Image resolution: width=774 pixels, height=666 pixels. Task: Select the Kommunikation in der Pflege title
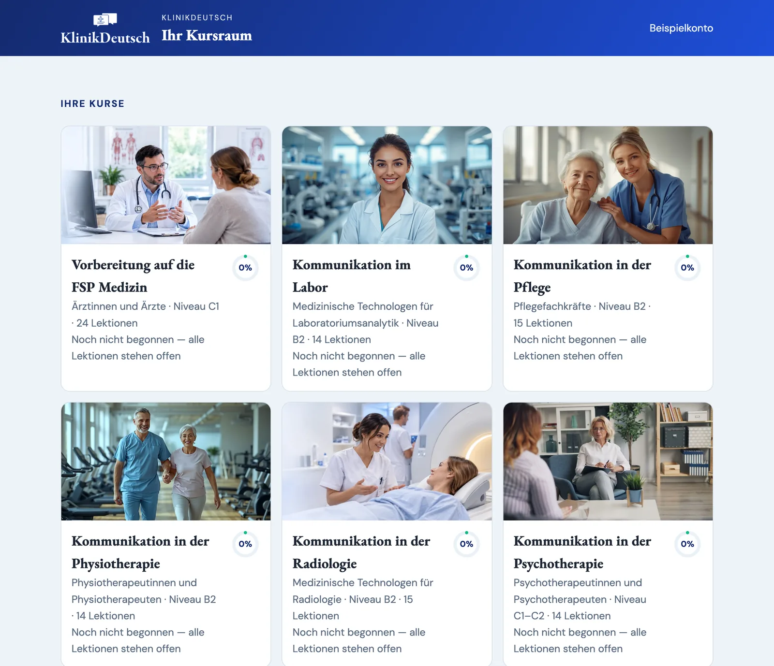click(x=582, y=276)
